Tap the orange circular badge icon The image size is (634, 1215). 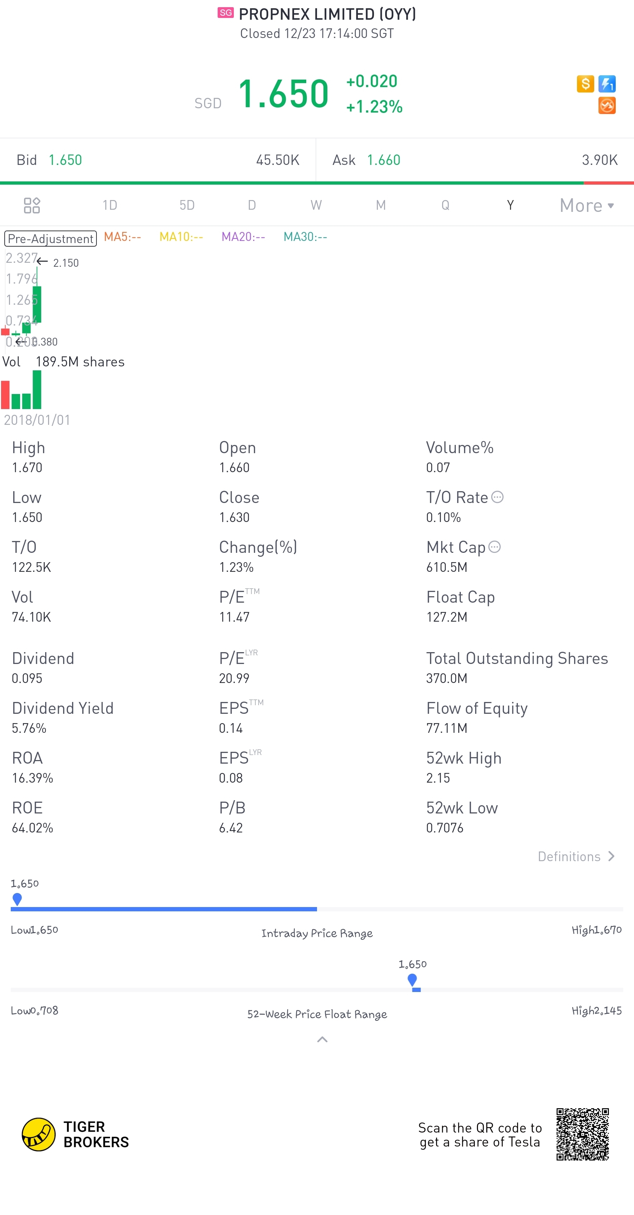pos(607,106)
